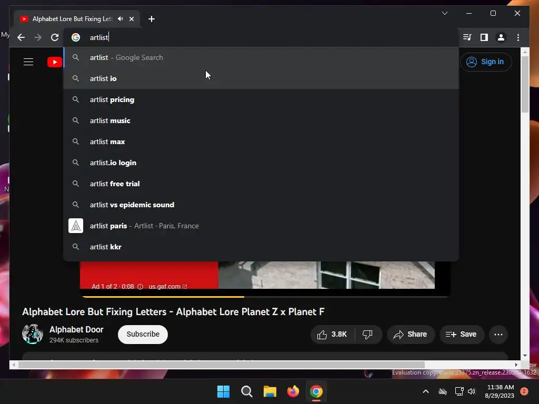Open File Explorer from the taskbar
Image resolution: width=539 pixels, height=404 pixels.
tap(270, 391)
